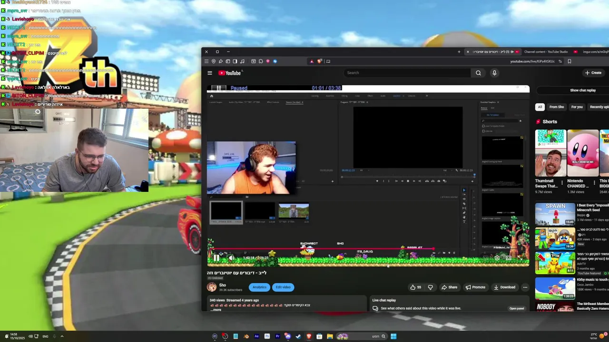
Task: Open File Explorer from taskbar
Action: (330, 336)
